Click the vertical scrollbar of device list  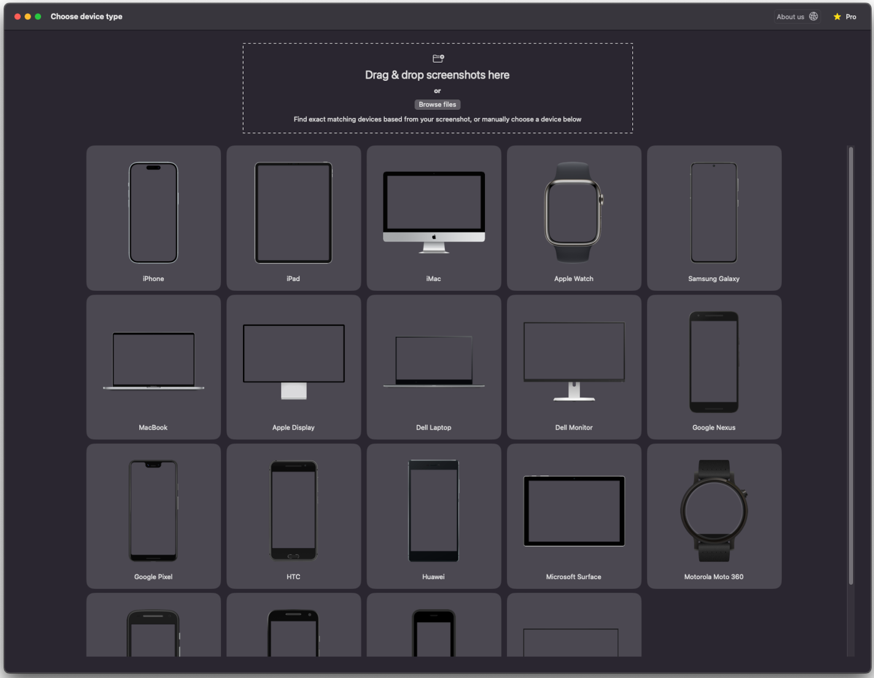[851, 366]
